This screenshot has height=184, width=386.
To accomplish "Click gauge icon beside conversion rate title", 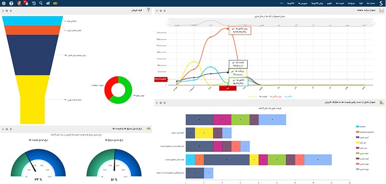I will [149, 129].
